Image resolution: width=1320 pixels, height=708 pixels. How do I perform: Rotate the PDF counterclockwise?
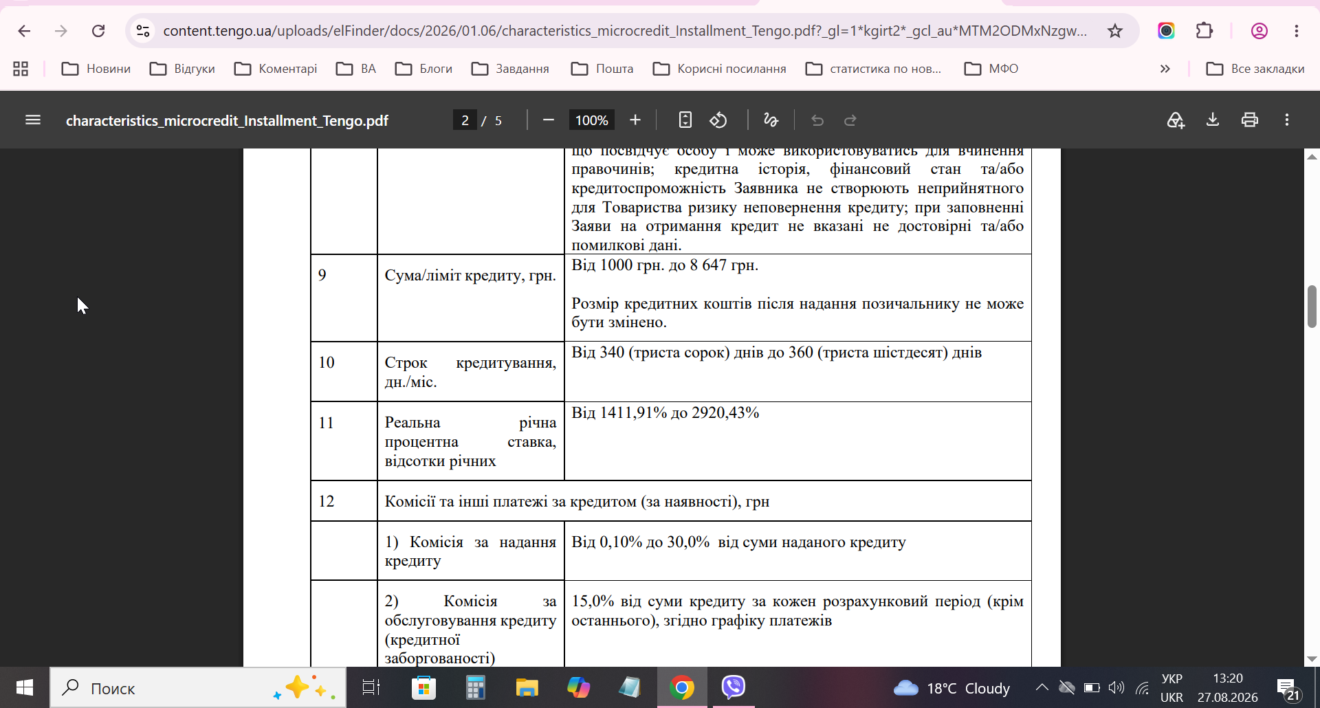coord(718,120)
